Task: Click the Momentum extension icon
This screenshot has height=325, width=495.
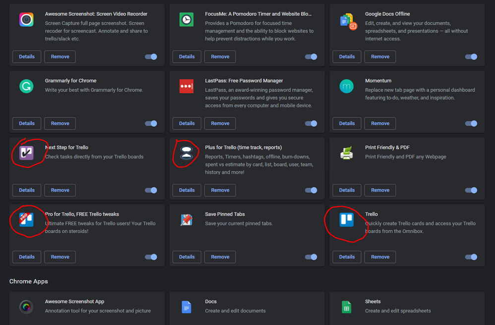Action: pyautogui.click(x=346, y=86)
